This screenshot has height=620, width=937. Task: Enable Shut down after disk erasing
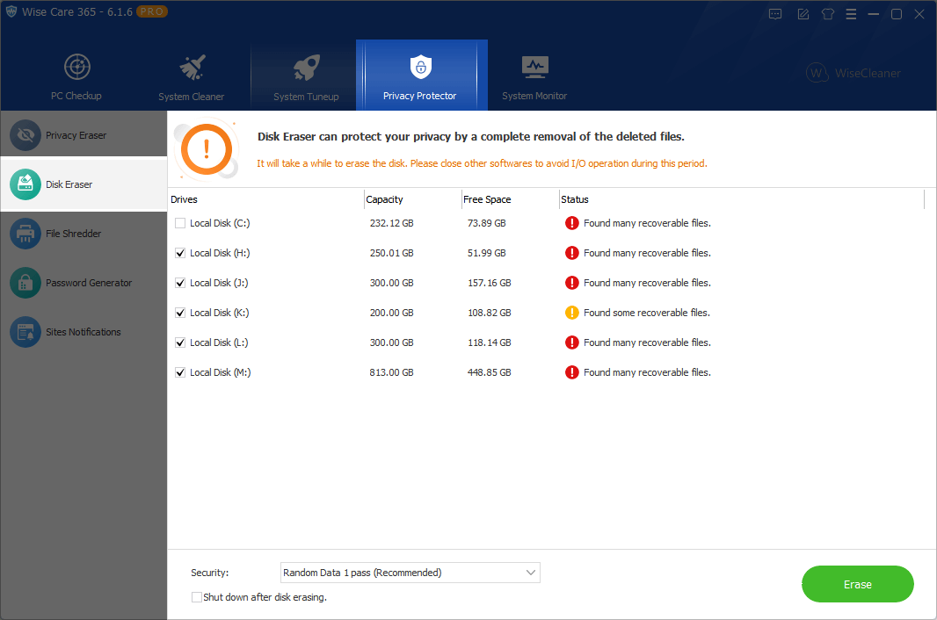point(196,596)
